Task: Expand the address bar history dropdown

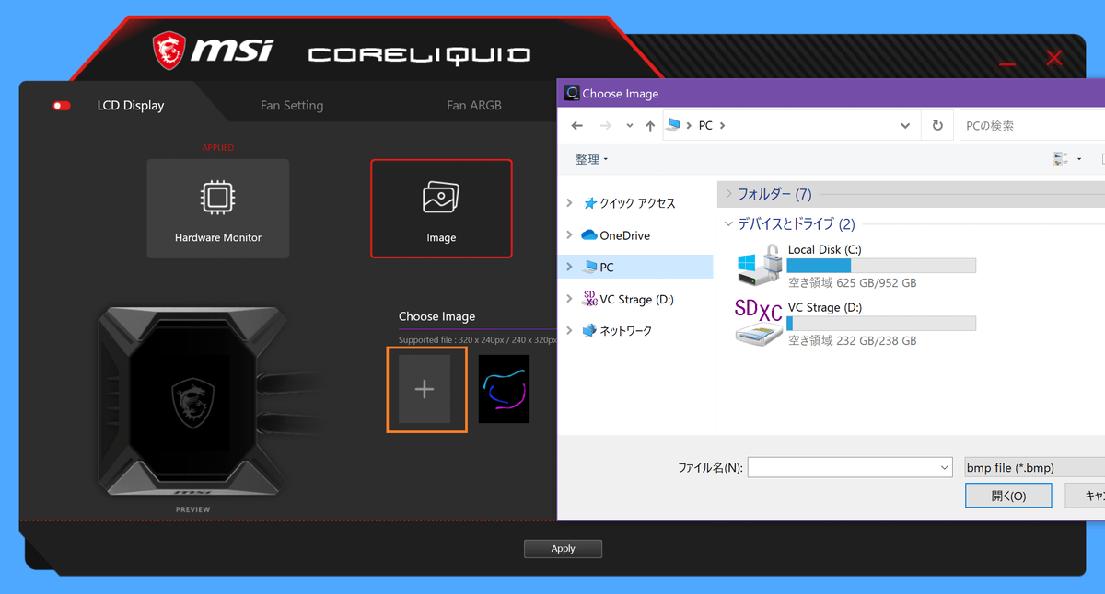Action: pyautogui.click(x=905, y=126)
